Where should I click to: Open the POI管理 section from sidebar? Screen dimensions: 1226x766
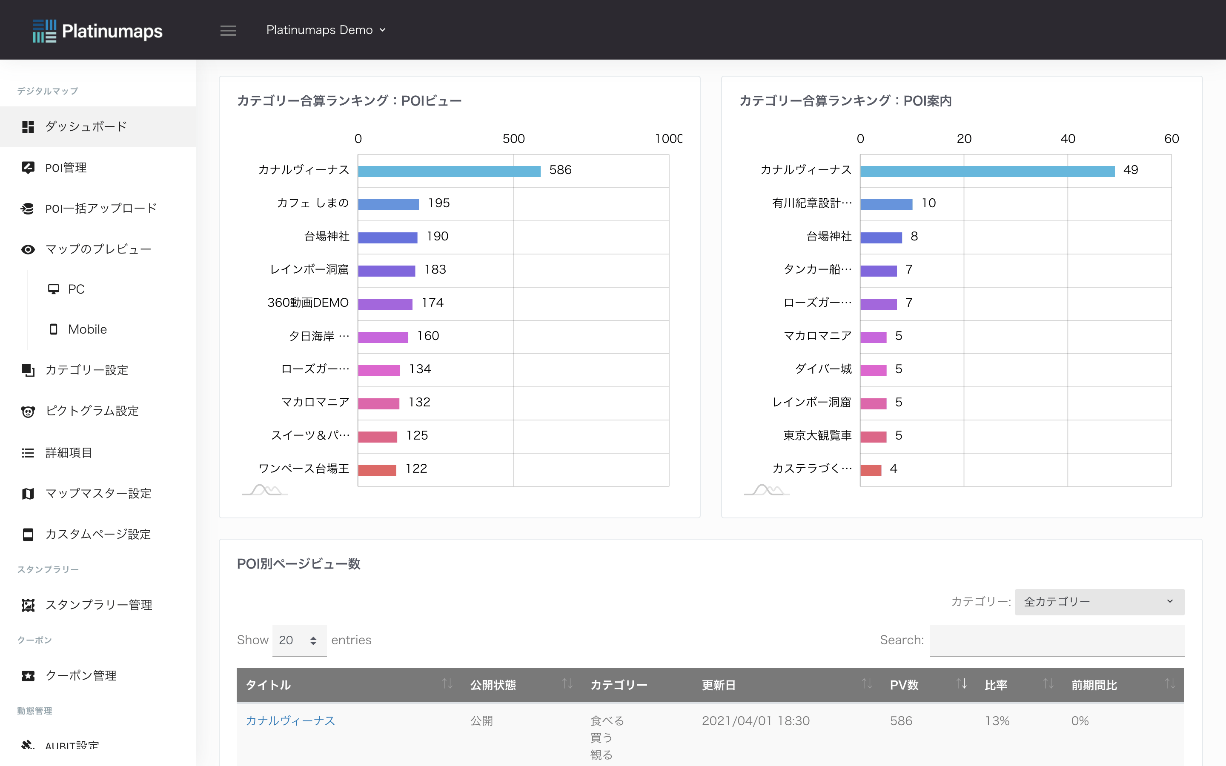click(66, 167)
